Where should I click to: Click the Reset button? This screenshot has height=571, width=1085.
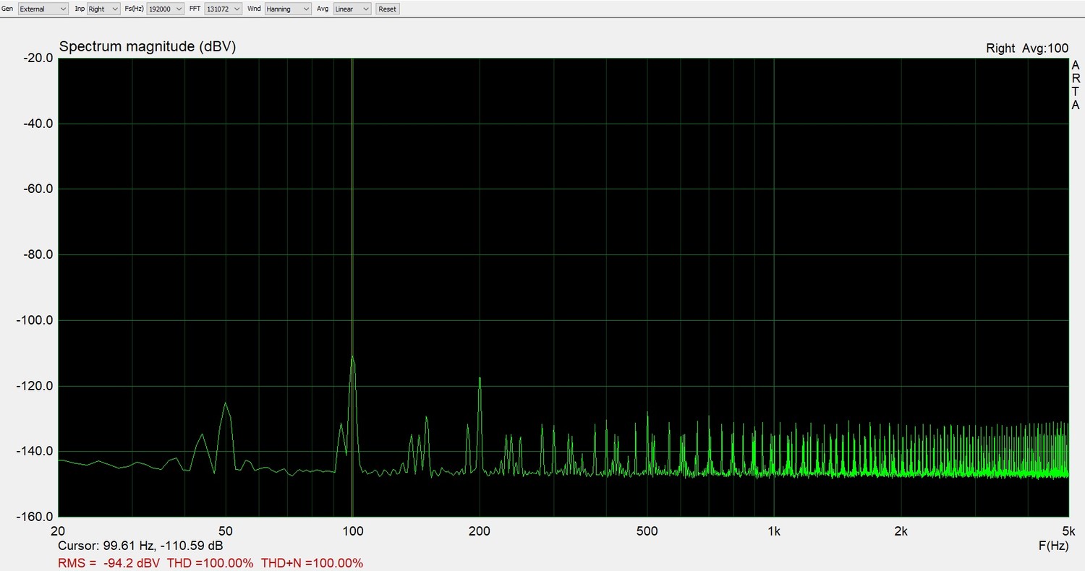tap(387, 9)
